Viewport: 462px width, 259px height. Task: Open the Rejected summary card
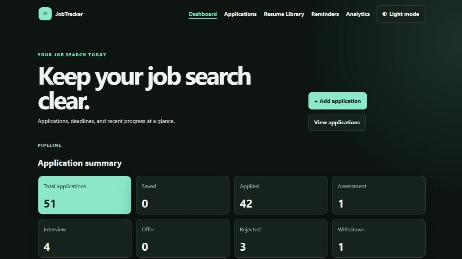click(x=281, y=238)
